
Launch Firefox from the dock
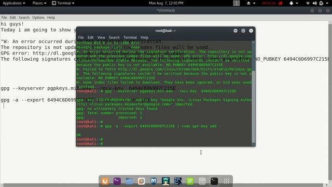coord(105,181)
